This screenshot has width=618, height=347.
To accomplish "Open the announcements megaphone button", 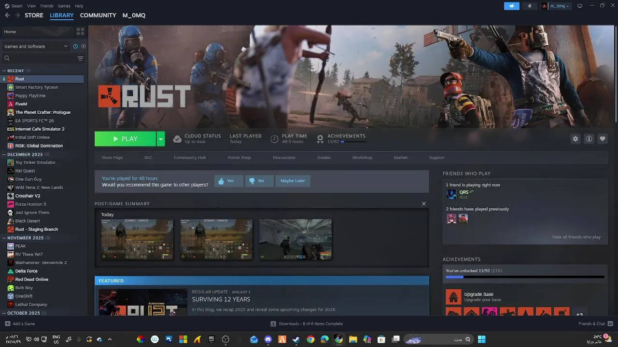I will point(511,6).
